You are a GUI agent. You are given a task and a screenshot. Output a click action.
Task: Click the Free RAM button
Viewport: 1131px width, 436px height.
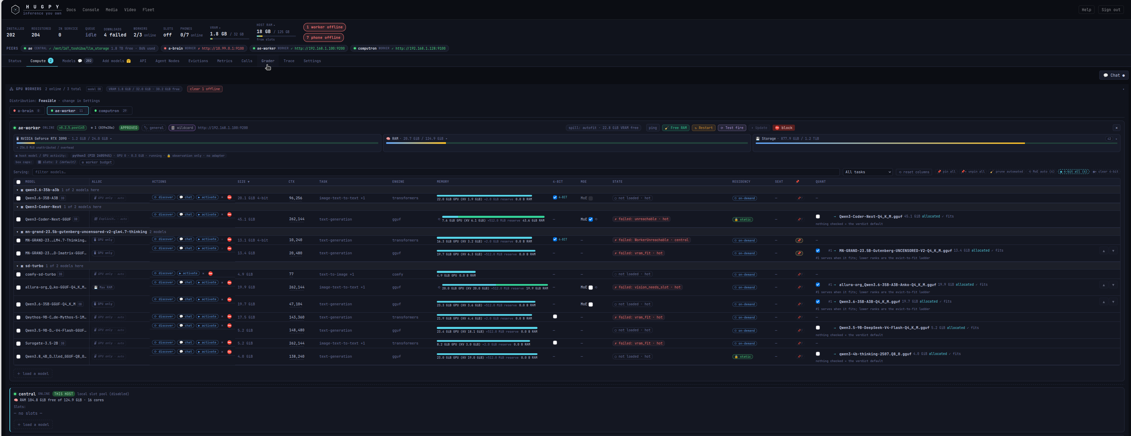[675, 128]
